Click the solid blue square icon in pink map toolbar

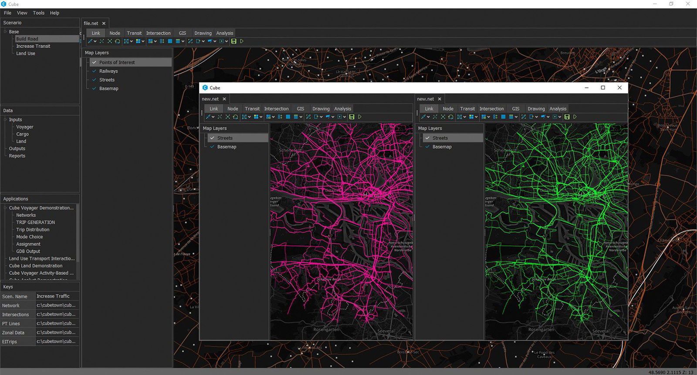click(288, 117)
